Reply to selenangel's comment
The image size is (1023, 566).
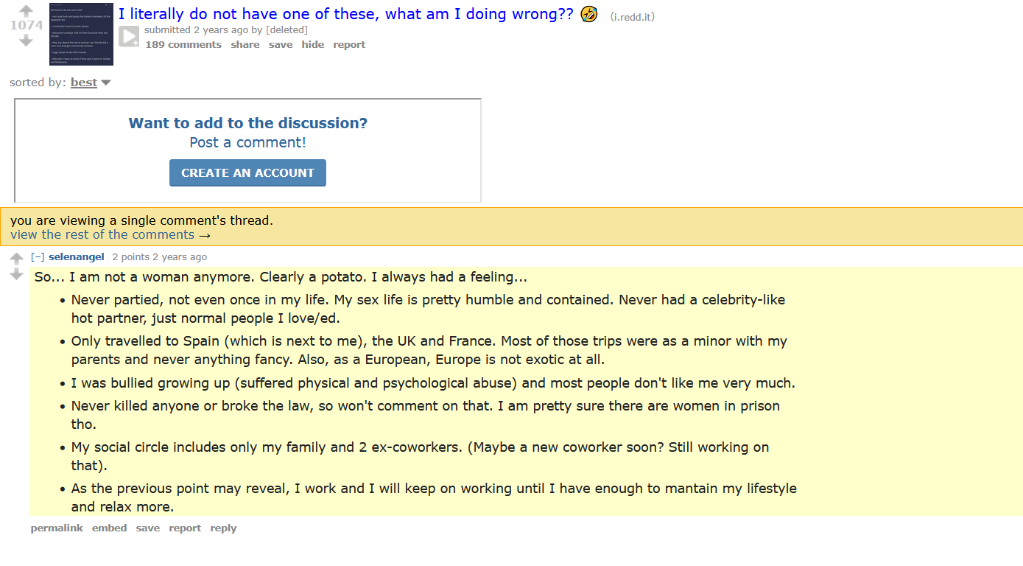[x=223, y=528]
